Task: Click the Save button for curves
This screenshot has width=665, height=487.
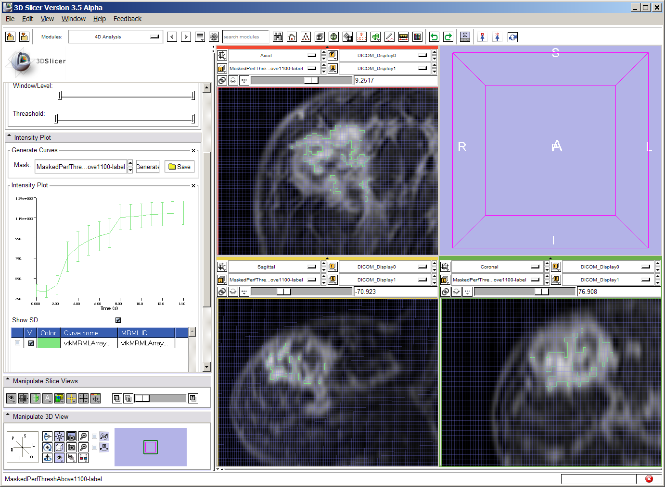Action: pyautogui.click(x=179, y=167)
